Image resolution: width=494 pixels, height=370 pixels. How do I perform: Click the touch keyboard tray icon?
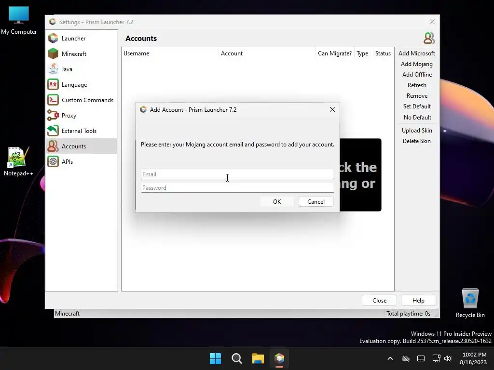(x=421, y=358)
